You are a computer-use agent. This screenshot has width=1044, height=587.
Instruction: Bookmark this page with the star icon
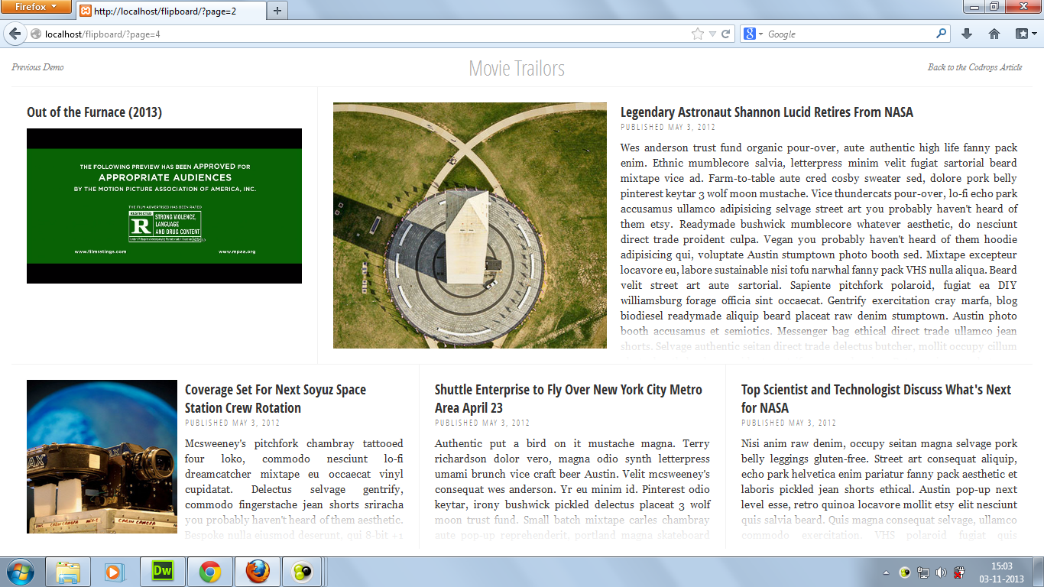tap(697, 34)
